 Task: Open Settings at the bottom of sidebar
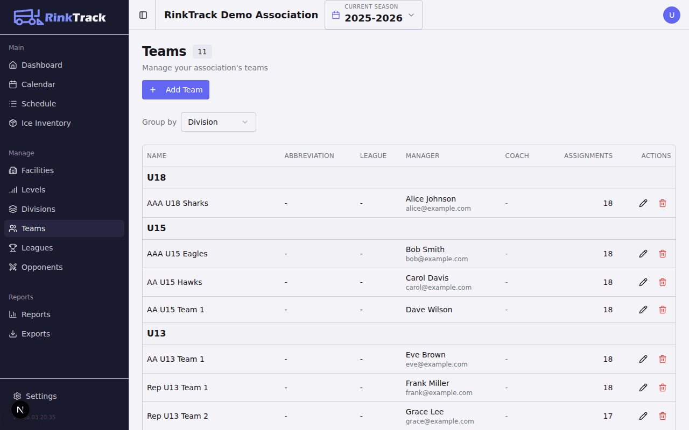[40, 396]
